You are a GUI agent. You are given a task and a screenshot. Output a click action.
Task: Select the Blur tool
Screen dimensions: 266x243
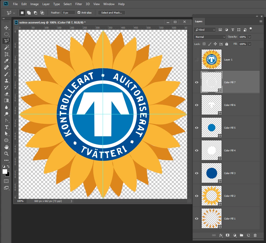click(x=6, y=107)
